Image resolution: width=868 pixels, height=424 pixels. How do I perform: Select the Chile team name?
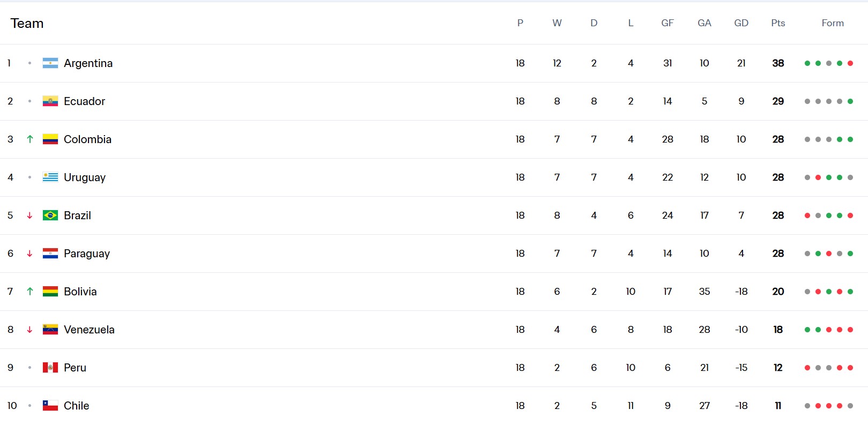tap(76, 406)
